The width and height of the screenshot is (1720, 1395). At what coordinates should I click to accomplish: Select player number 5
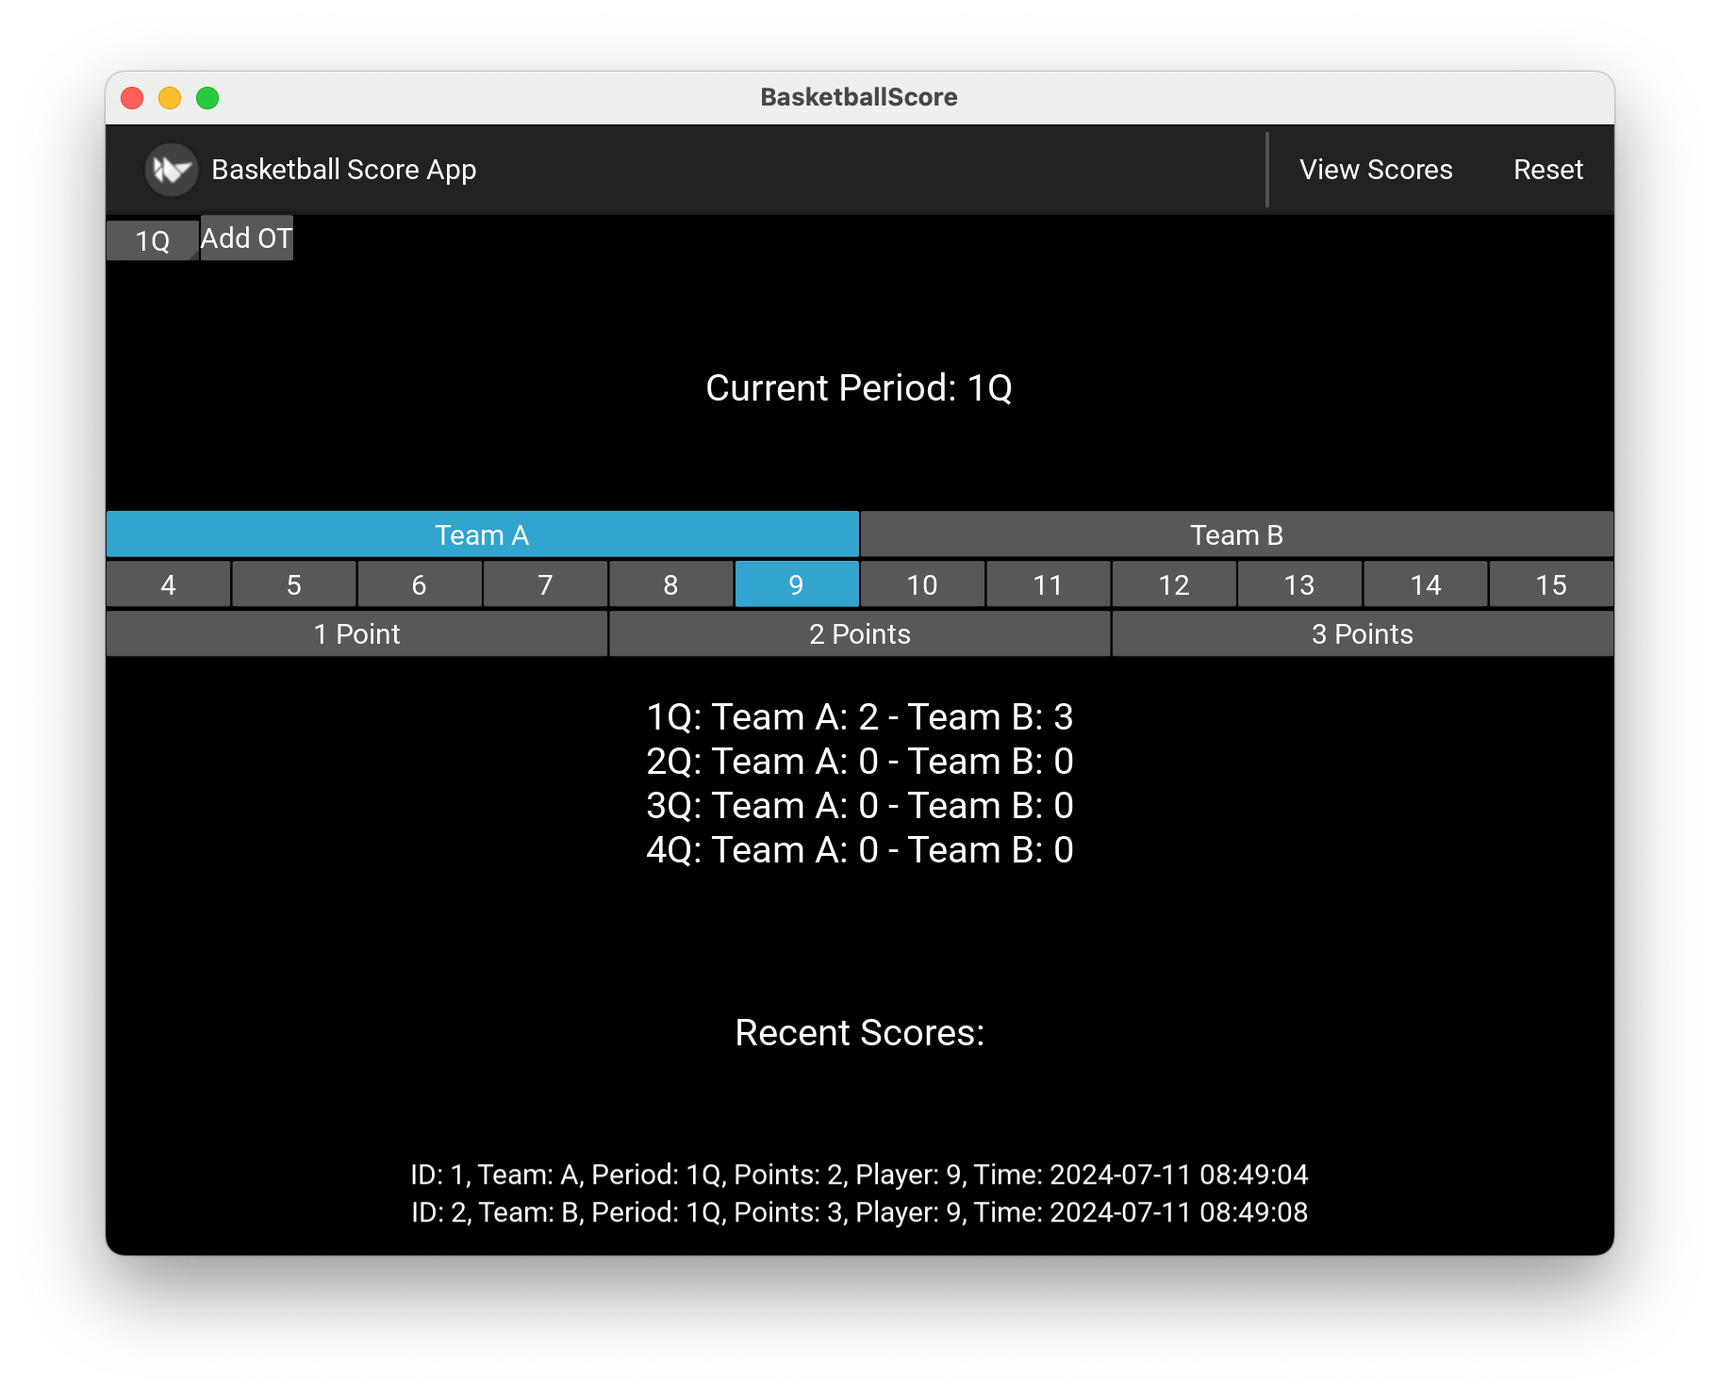(293, 584)
